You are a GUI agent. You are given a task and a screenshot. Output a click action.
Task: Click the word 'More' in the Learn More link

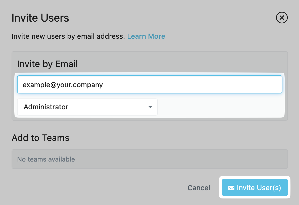coord(157,36)
